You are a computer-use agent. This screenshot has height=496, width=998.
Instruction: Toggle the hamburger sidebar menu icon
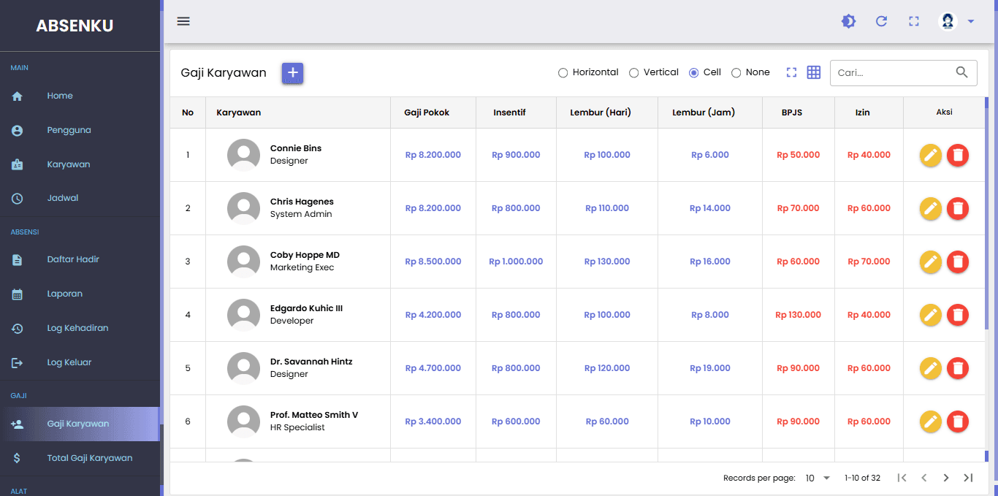point(183,21)
